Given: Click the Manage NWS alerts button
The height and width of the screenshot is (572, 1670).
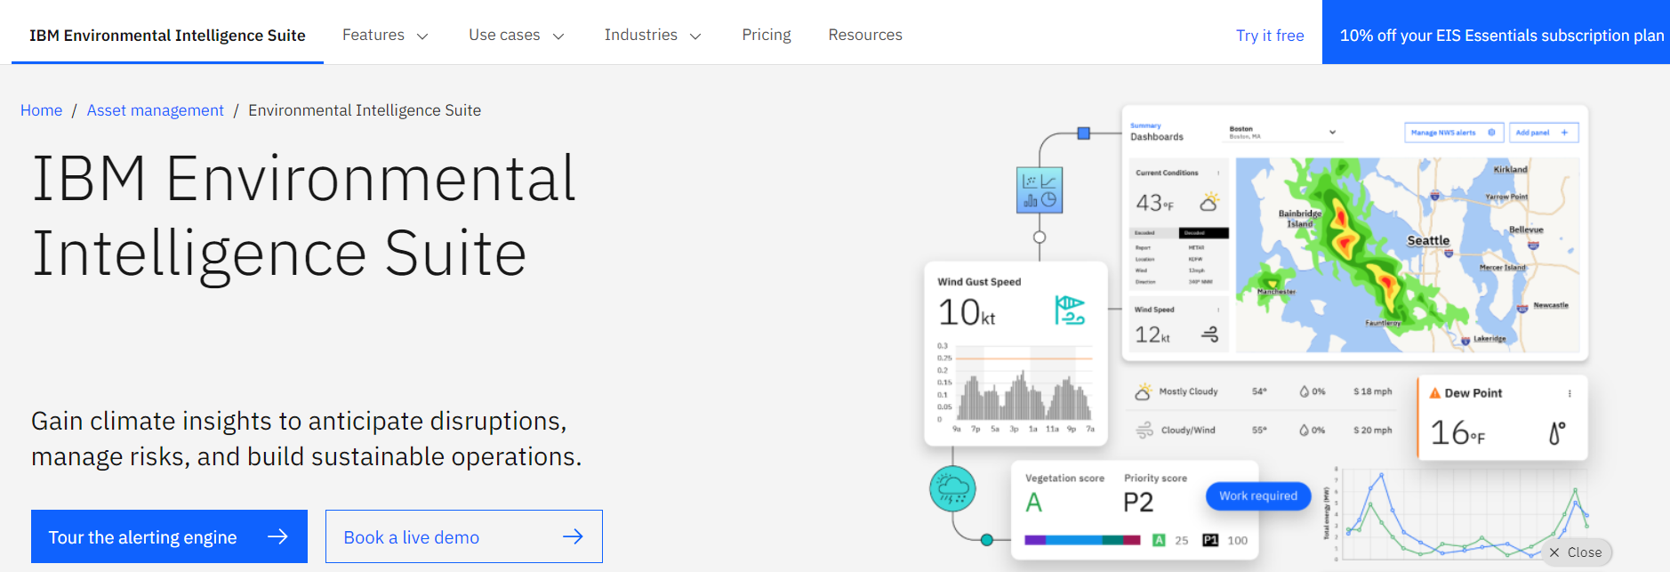Looking at the screenshot, I should [x=1454, y=133].
